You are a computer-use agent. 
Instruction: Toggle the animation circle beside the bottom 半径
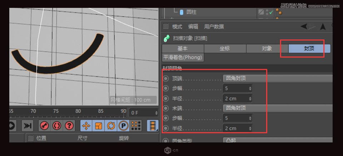166,128
